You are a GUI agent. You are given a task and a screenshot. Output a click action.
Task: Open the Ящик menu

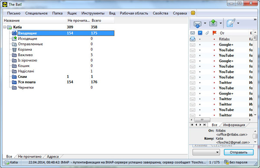pyautogui.click(x=72, y=13)
